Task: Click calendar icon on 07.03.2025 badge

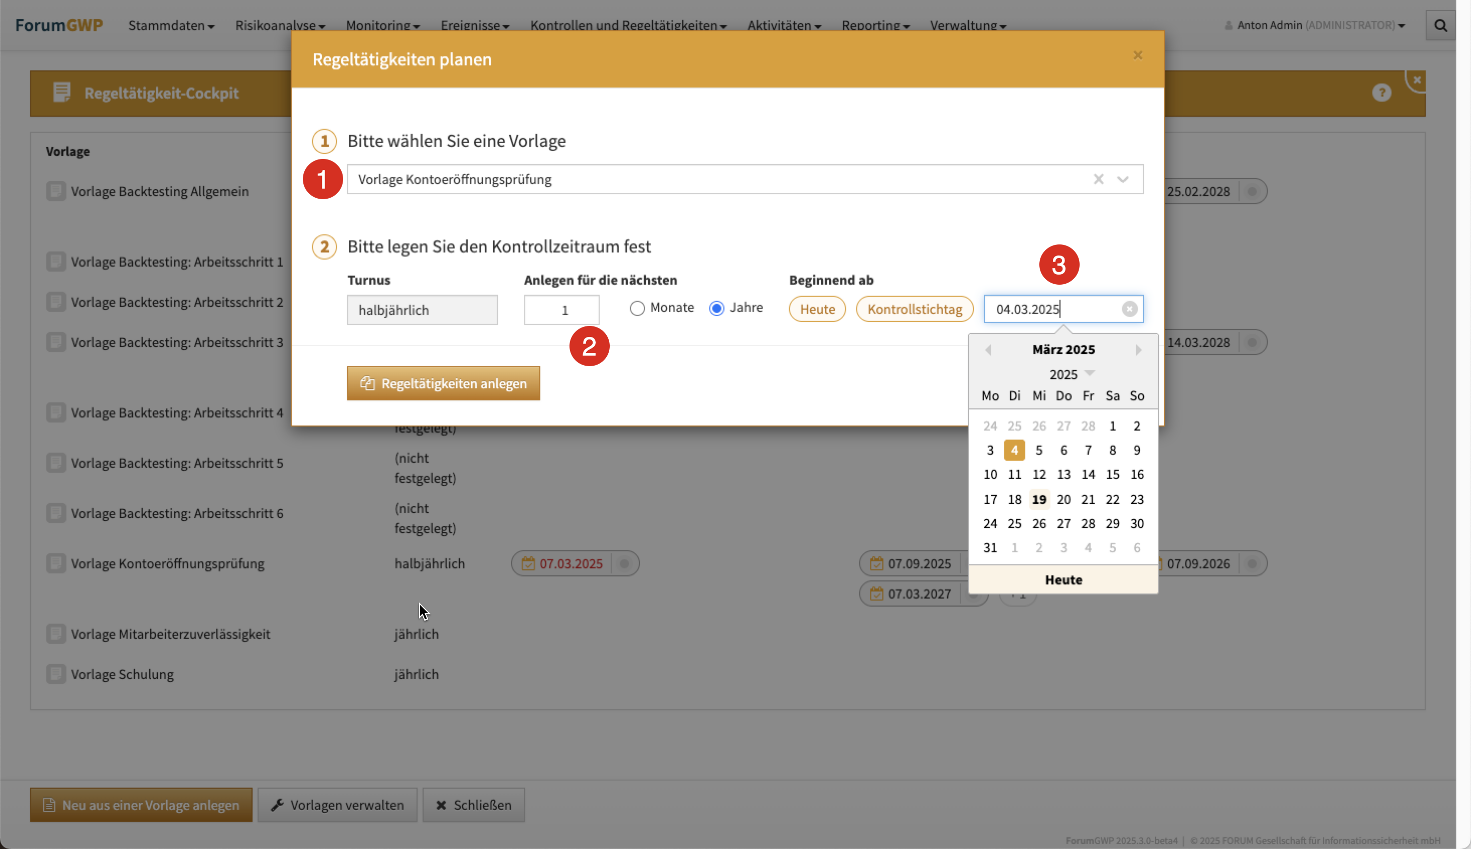Action: point(528,564)
